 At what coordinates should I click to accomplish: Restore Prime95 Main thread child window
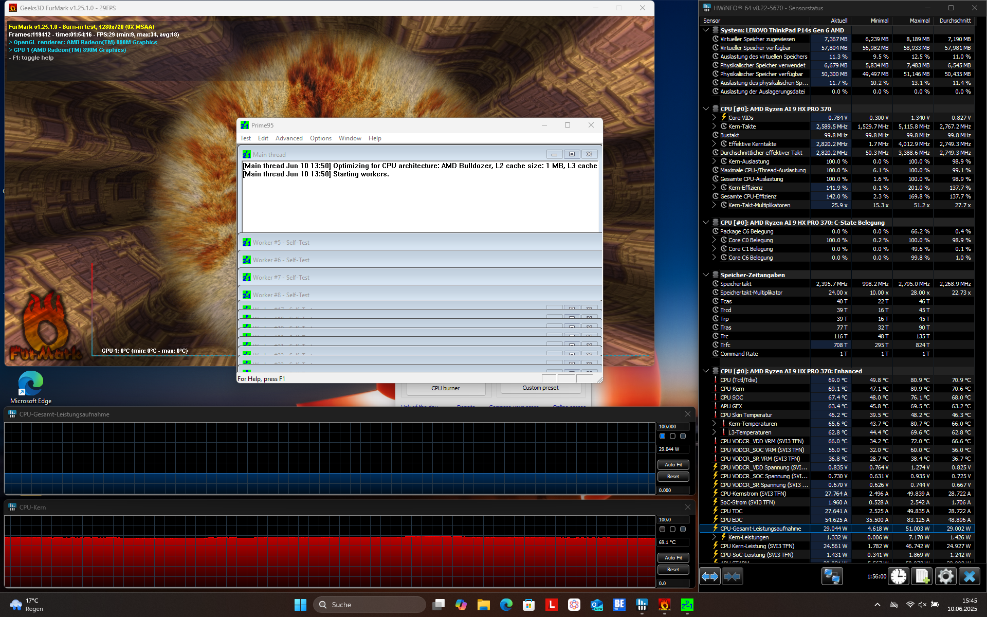coord(572,154)
